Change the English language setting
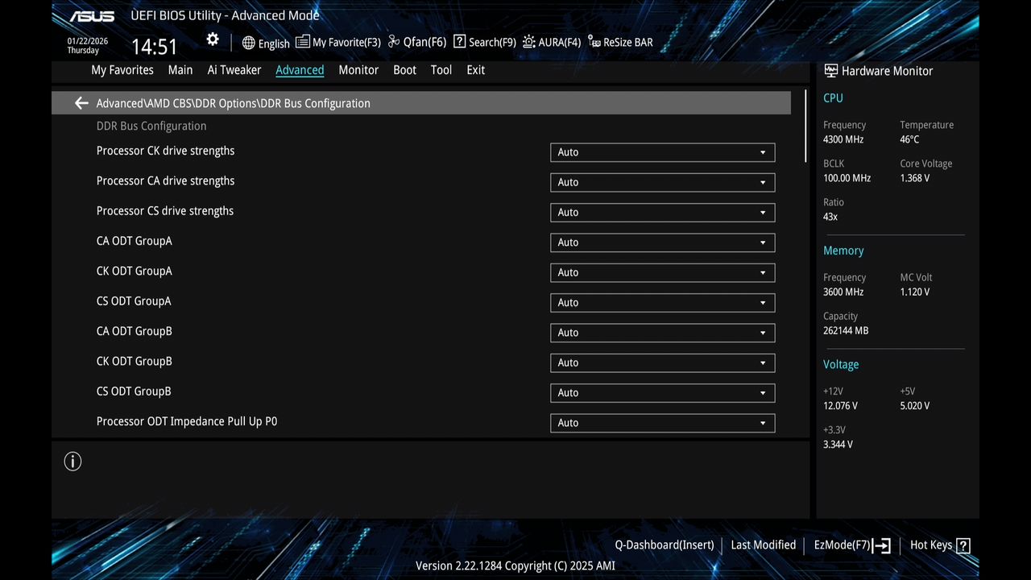 coord(266,43)
